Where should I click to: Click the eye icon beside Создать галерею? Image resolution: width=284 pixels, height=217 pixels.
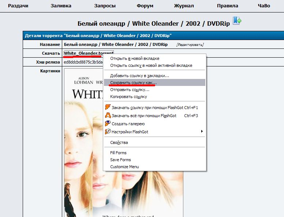[108, 123]
